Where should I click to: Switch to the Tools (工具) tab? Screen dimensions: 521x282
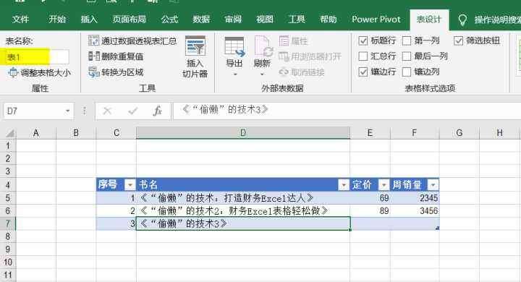tap(297, 20)
